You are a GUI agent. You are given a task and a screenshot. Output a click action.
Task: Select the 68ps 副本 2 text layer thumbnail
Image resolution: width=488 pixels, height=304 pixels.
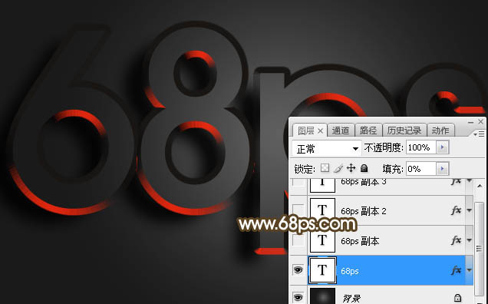tap(322, 210)
